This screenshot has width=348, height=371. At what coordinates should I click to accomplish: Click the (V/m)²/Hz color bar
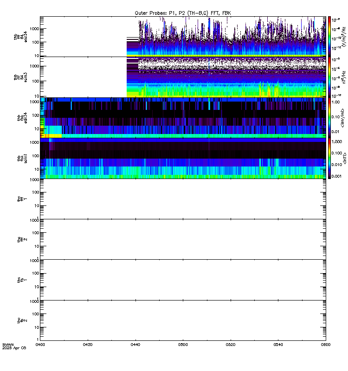[x=329, y=37]
